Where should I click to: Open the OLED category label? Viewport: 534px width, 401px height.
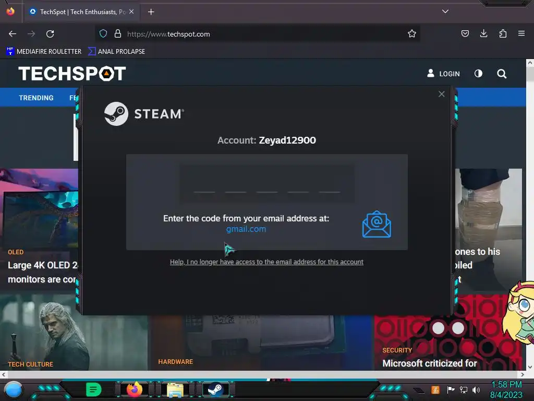click(16, 252)
